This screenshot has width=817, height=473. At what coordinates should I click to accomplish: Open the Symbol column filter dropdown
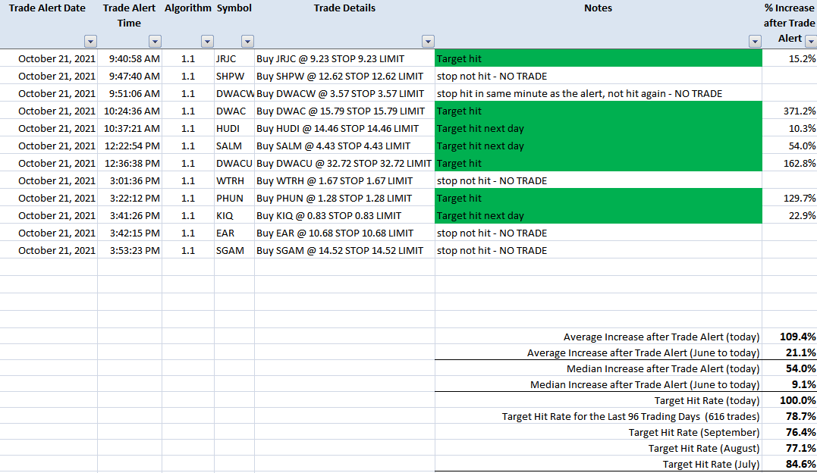pos(247,42)
